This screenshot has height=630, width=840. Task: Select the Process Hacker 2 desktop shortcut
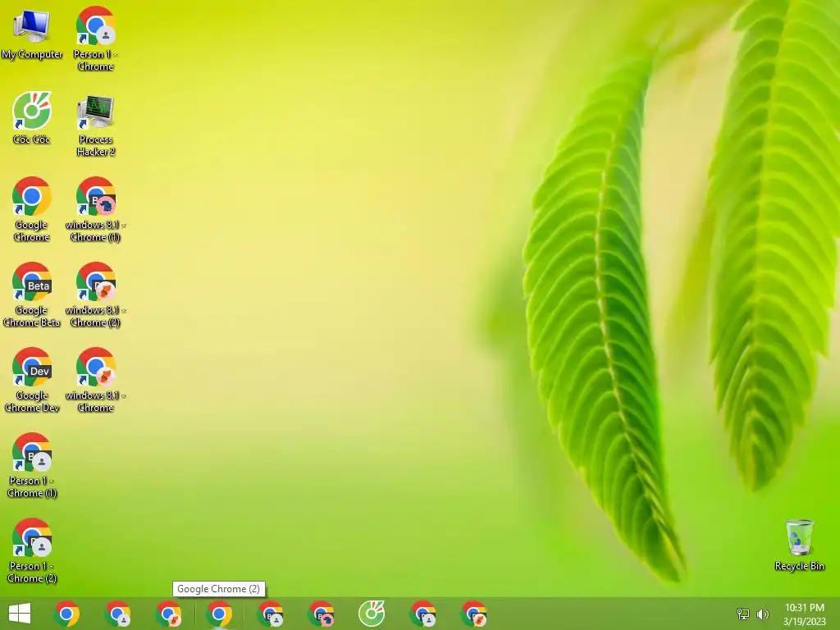[x=95, y=126]
